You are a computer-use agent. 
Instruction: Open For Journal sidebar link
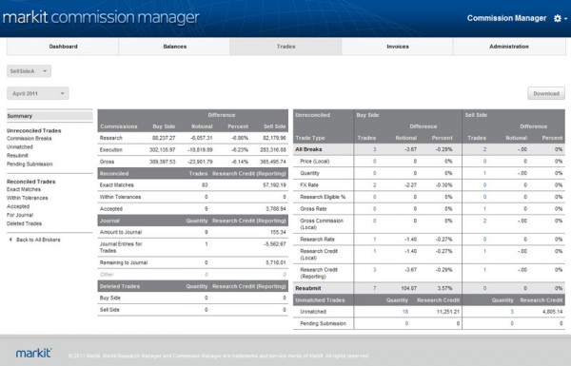20,215
